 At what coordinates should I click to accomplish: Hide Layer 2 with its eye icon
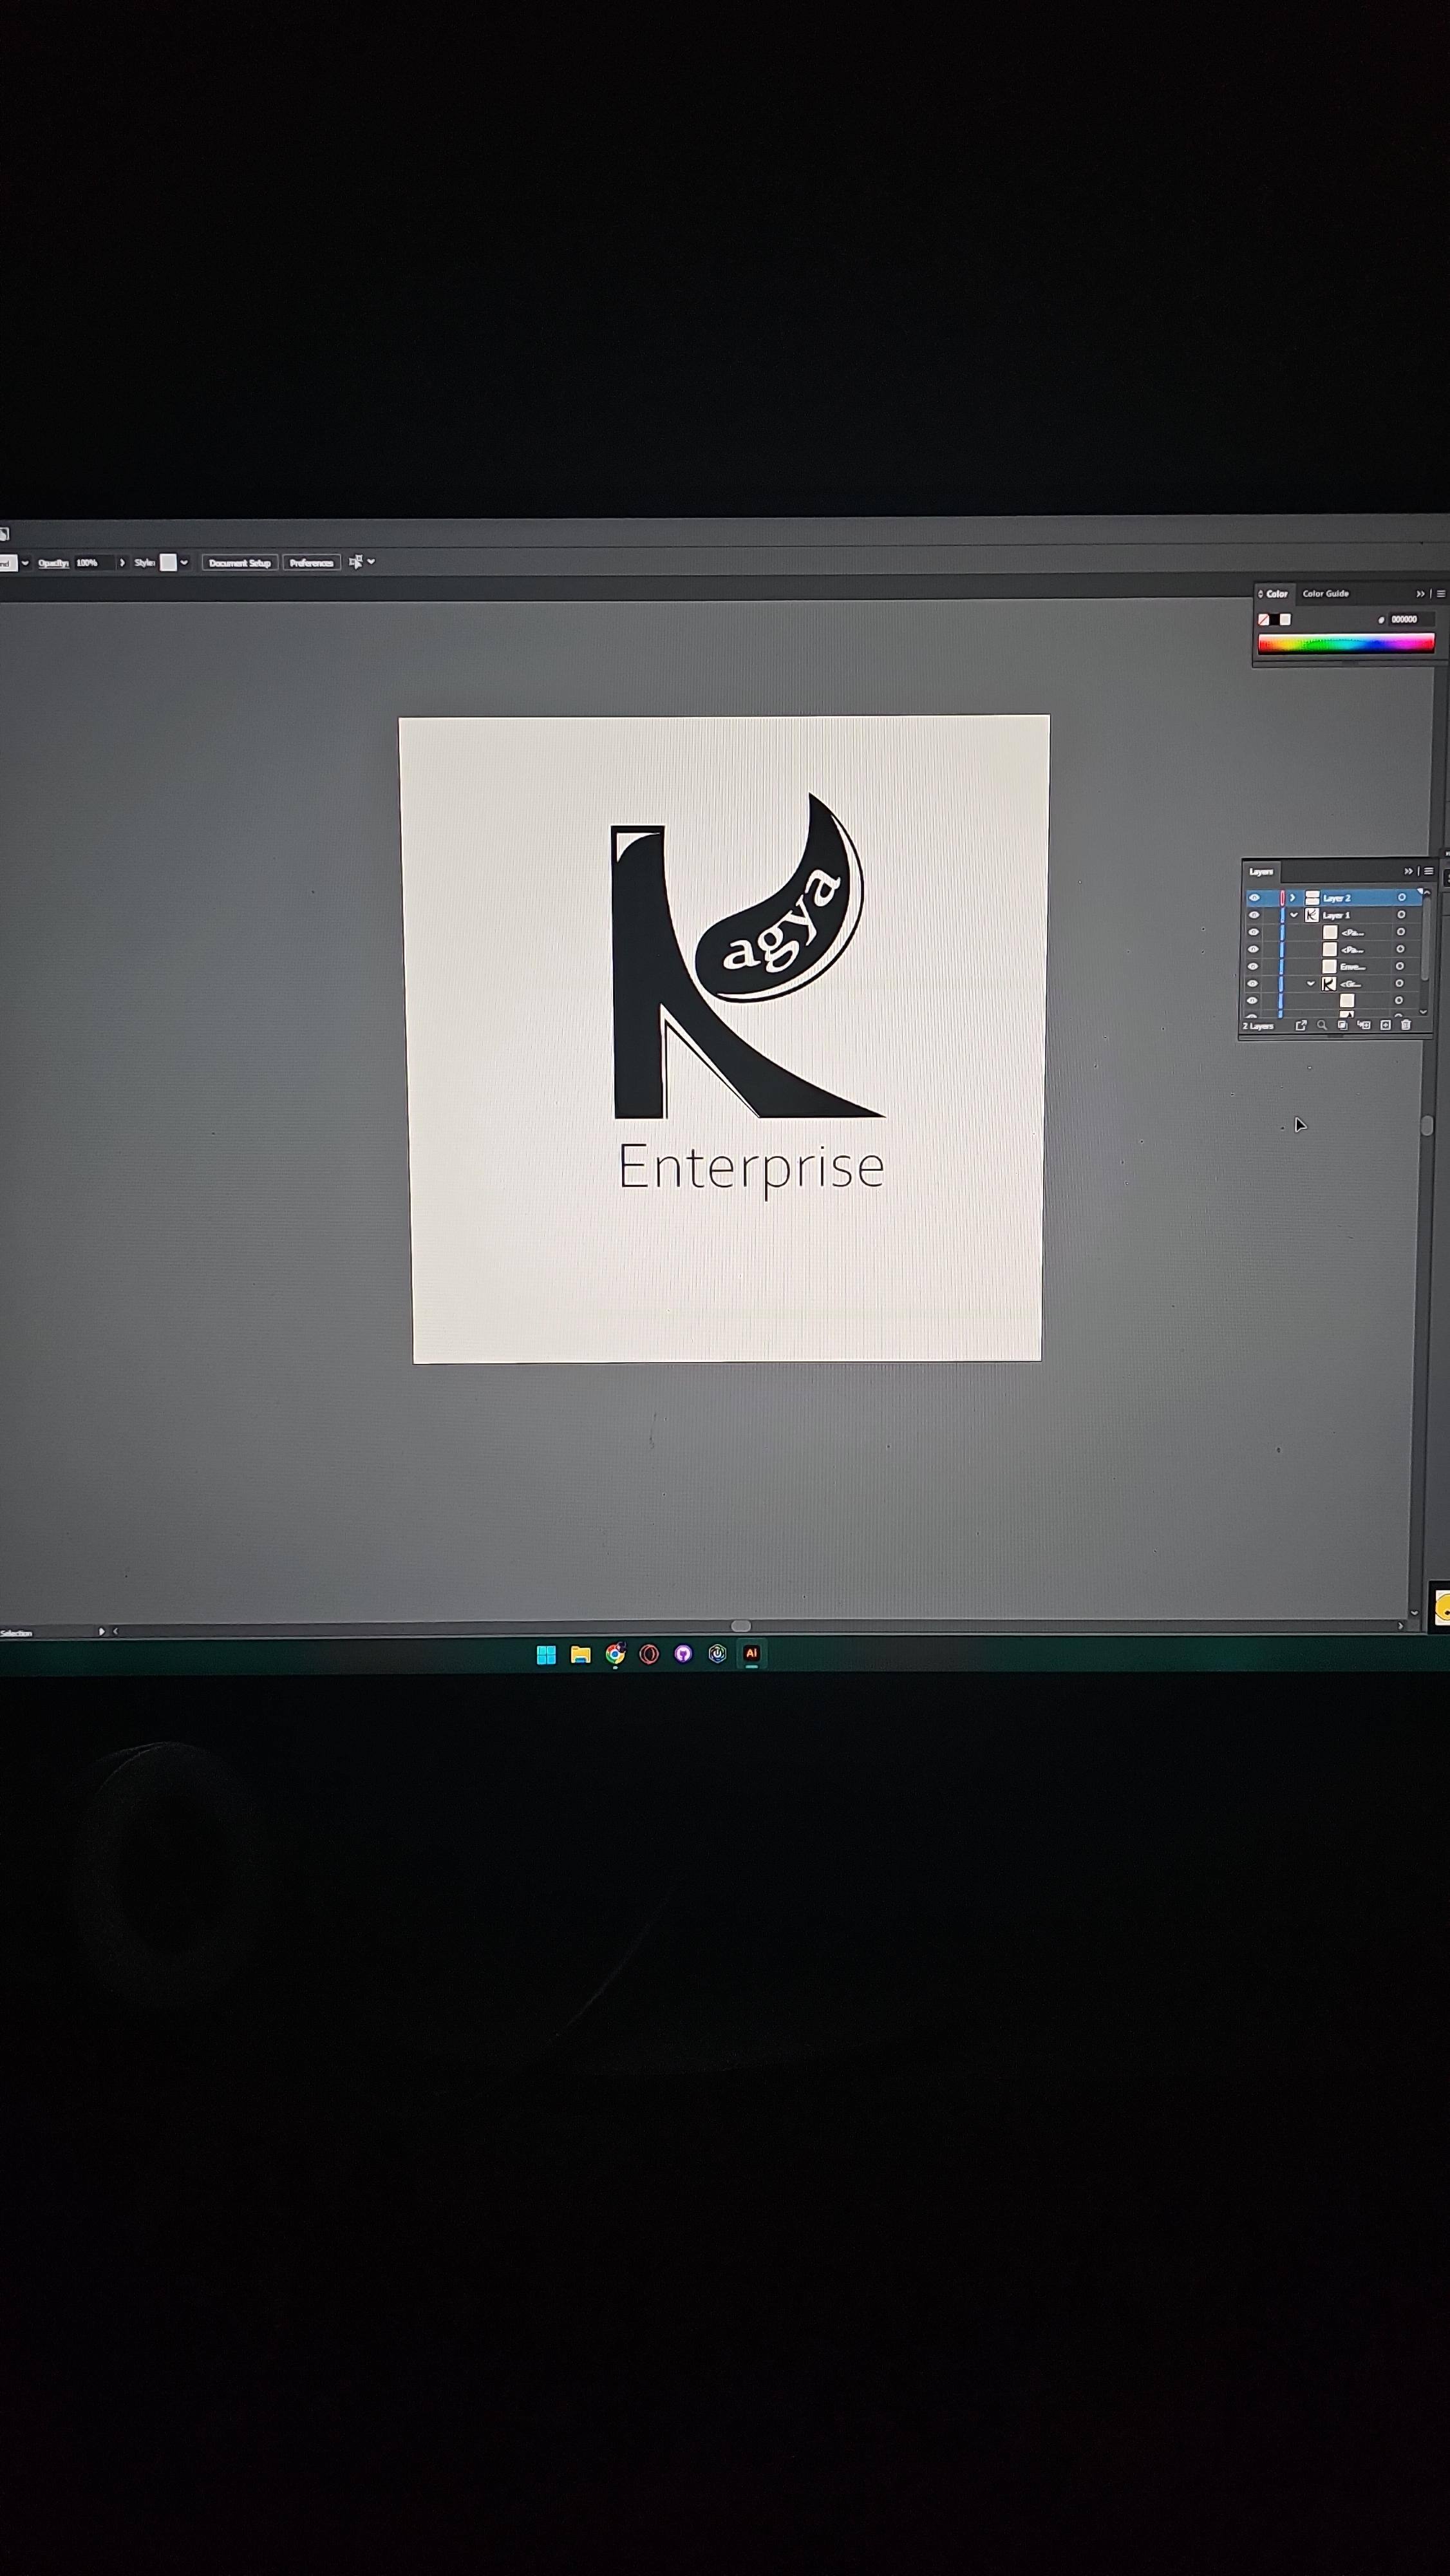(1254, 898)
